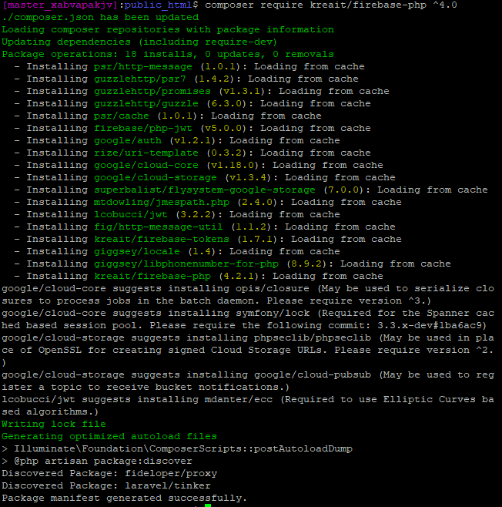Click 'phpseclib/phpseclib' suggestion text
This screenshot has height=507, width=502.
[313, 337]
